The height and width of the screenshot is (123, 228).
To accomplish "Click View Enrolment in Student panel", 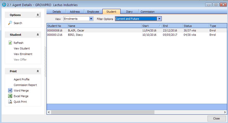I will [x=23, y=54].
